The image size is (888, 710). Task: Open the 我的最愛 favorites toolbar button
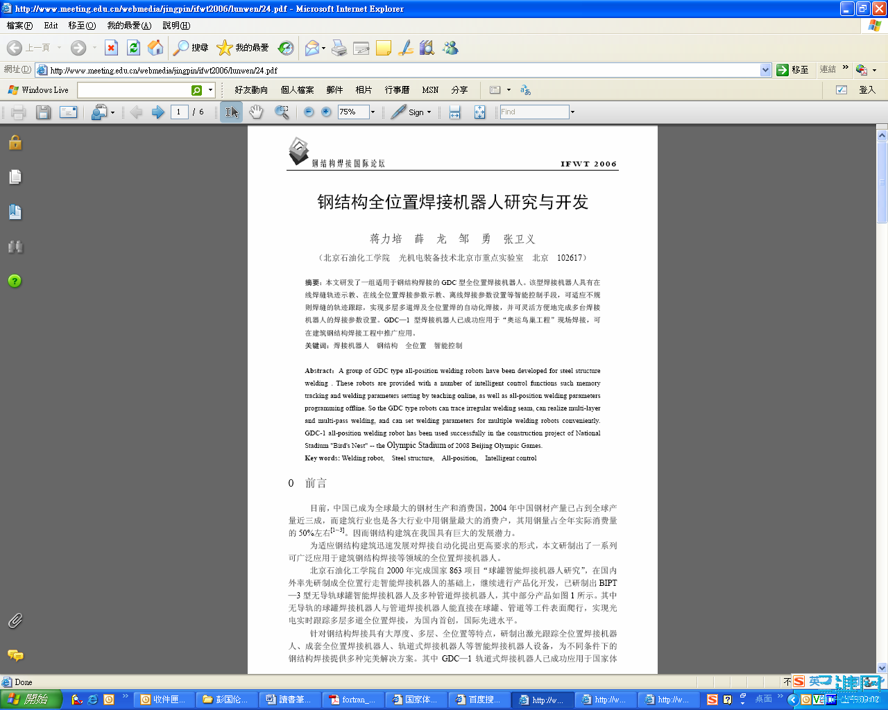click(243, 47)
